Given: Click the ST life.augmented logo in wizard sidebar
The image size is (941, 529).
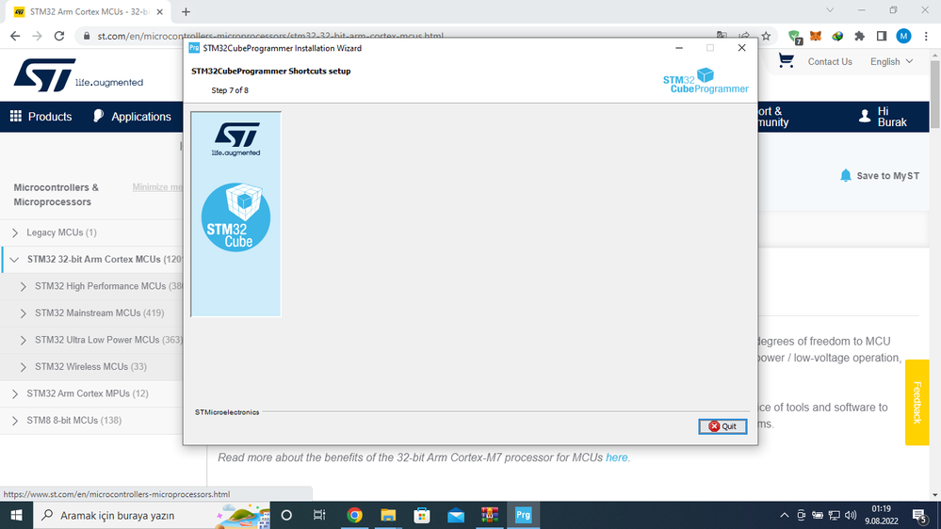Looking at the screenshot, I should point(235,139).
